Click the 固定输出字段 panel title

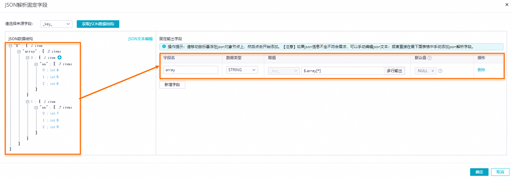click(171, 39)
